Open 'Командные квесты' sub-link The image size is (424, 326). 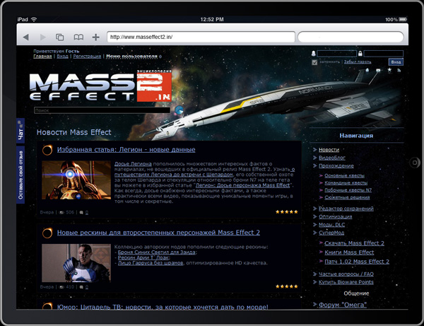click(x=346, y=183)
